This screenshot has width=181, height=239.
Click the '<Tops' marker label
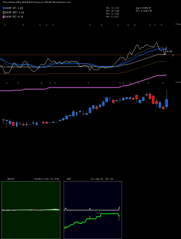178,24
